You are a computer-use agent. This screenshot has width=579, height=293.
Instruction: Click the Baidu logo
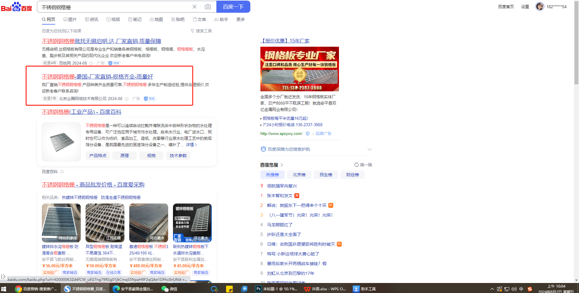[x=17, y=7]
